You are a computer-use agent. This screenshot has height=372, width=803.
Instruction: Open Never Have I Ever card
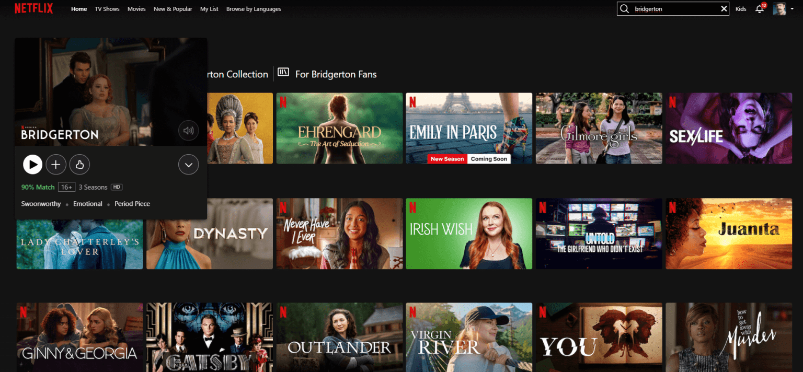click(339, 234)
